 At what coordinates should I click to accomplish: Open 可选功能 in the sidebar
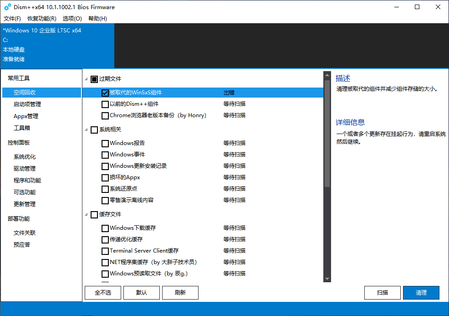[24, 192]
